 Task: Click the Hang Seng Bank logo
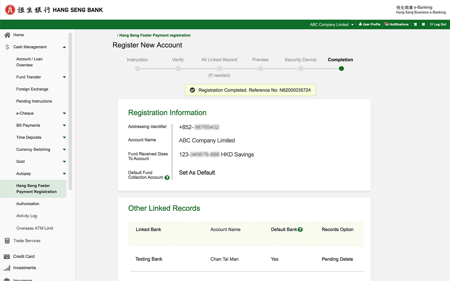[x=54, y=10]
